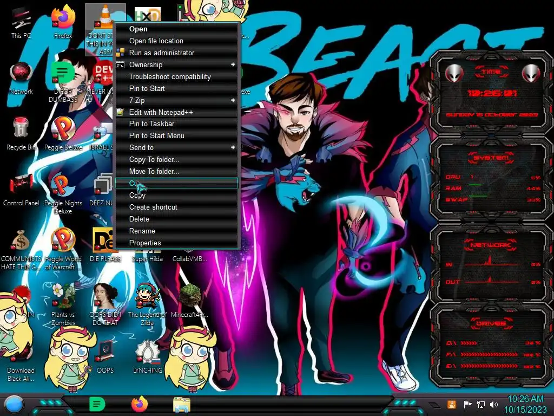Open the Recycle Bin

pos(21,134)
